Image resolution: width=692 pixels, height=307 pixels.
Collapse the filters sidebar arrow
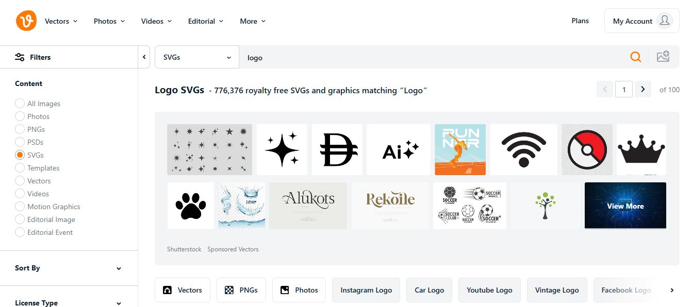pos(144,57)
